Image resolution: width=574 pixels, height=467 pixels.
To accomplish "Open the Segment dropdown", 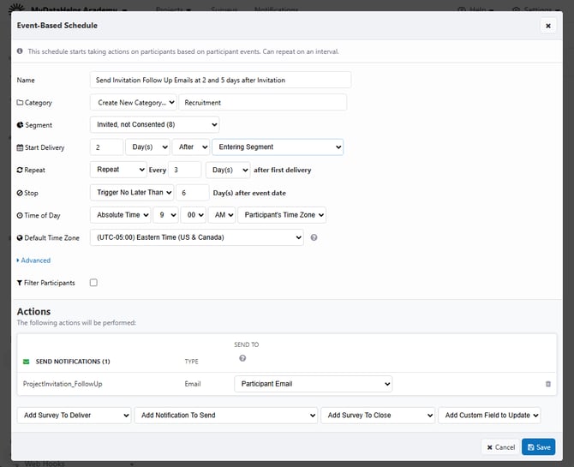I will (154, 125).
